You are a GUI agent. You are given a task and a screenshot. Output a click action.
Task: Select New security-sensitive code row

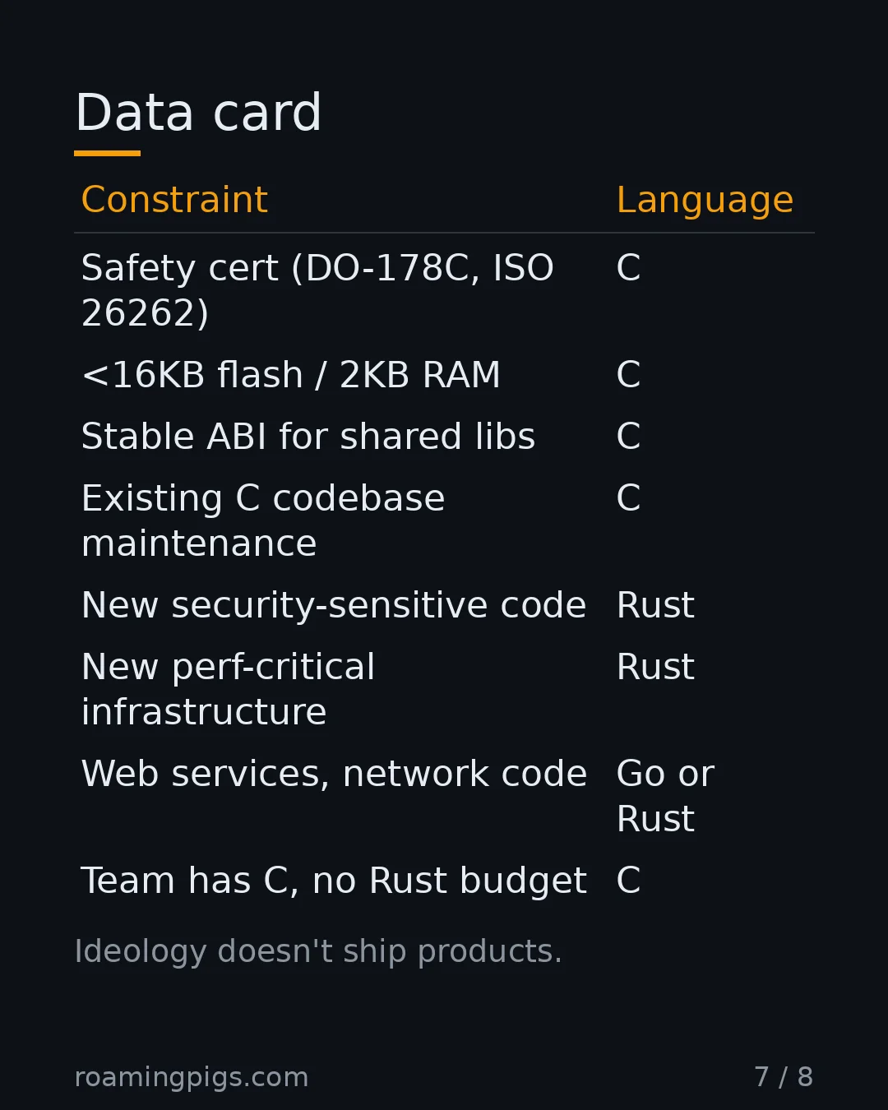click(444, 605)
